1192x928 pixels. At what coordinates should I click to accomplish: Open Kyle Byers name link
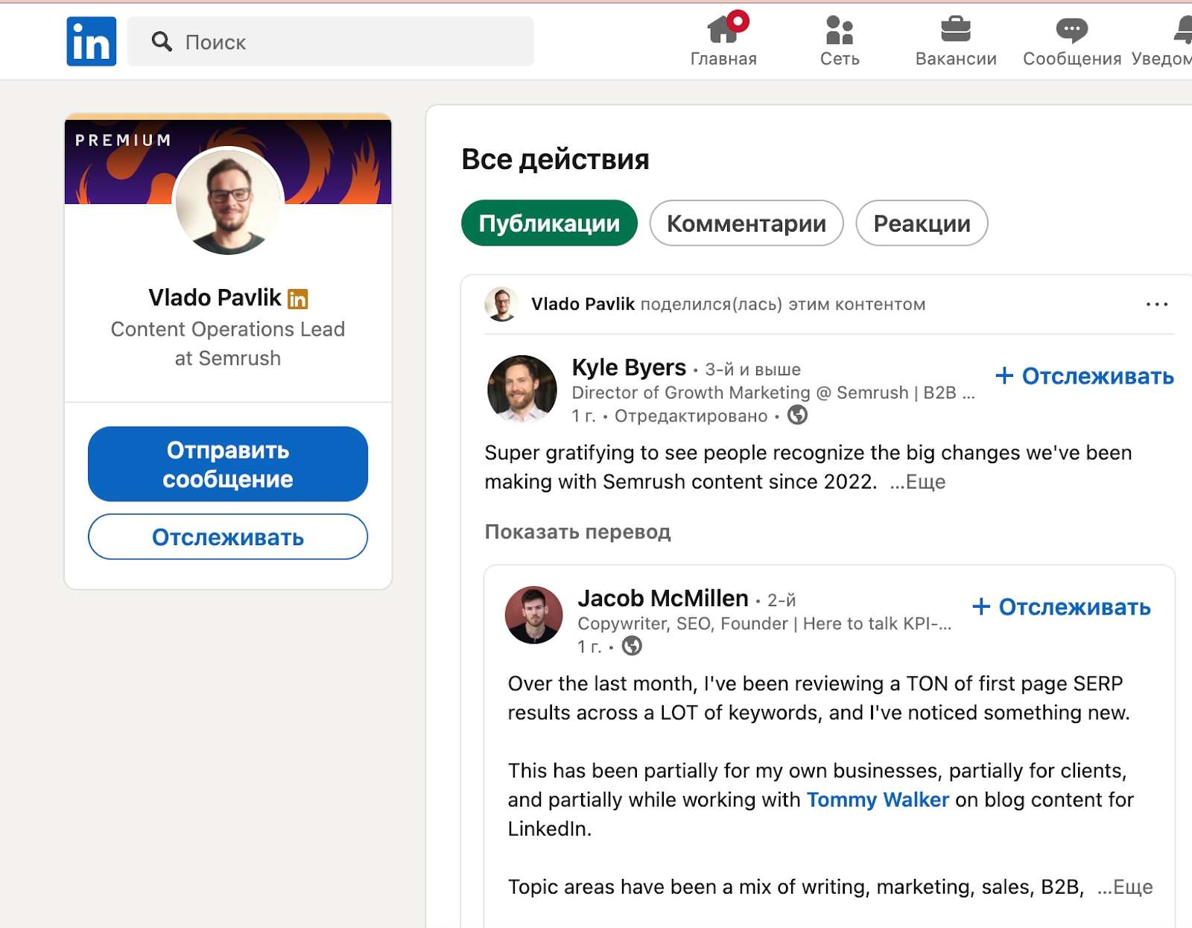(629, 367)
